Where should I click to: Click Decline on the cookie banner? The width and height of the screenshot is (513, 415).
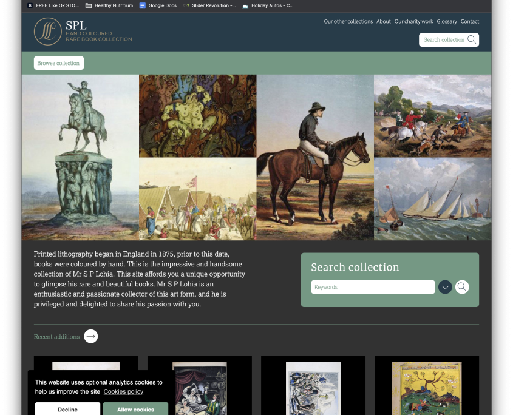pyautogui.click(x=67, y=409)
